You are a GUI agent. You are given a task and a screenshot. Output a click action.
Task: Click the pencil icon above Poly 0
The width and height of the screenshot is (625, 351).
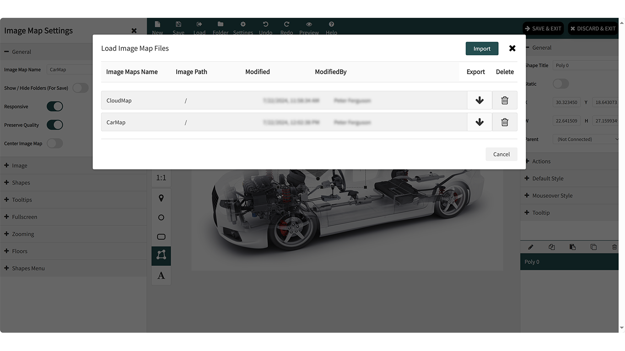click(531, 247)
